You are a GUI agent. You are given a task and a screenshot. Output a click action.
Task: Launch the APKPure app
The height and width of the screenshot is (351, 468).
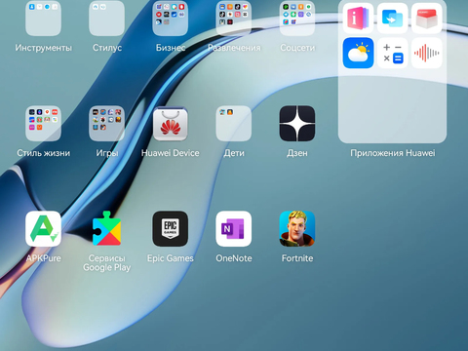point(43,229)
